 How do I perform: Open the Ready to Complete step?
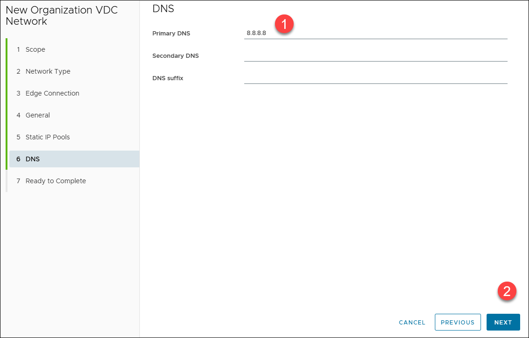tap(55, 181)
